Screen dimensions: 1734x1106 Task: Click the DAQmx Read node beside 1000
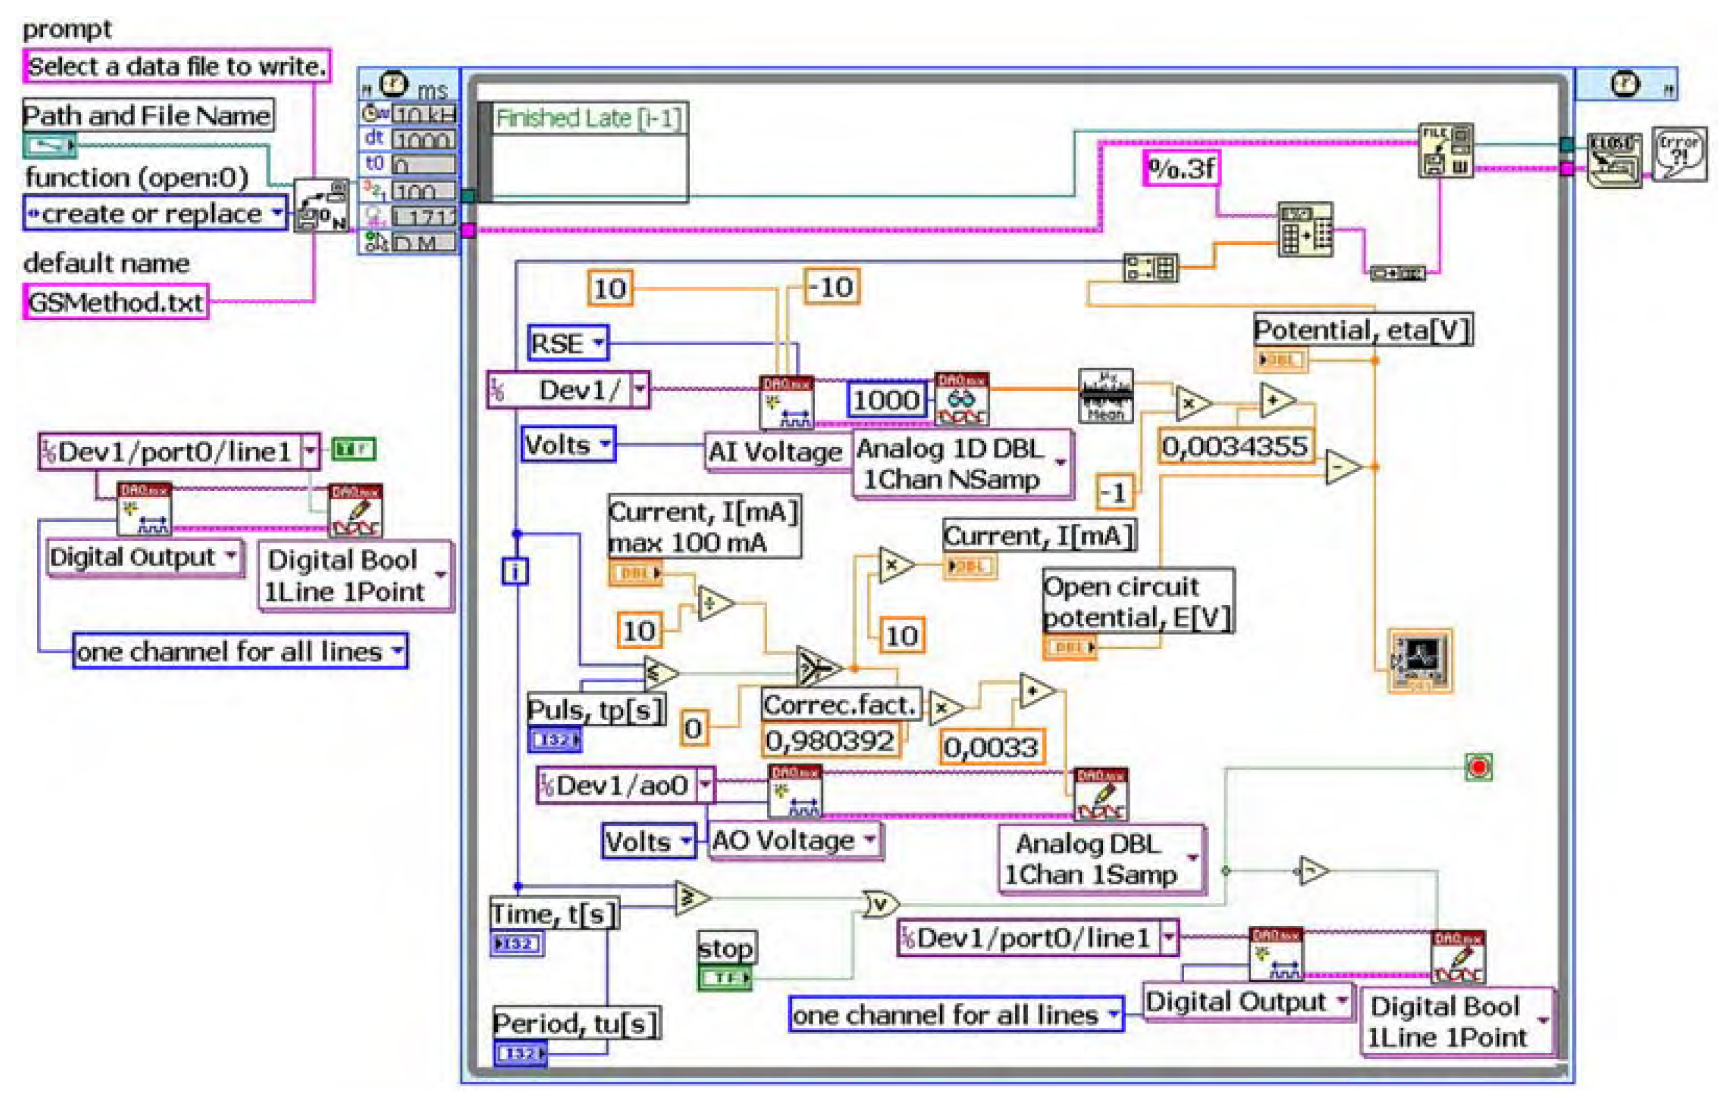point(961,400)
